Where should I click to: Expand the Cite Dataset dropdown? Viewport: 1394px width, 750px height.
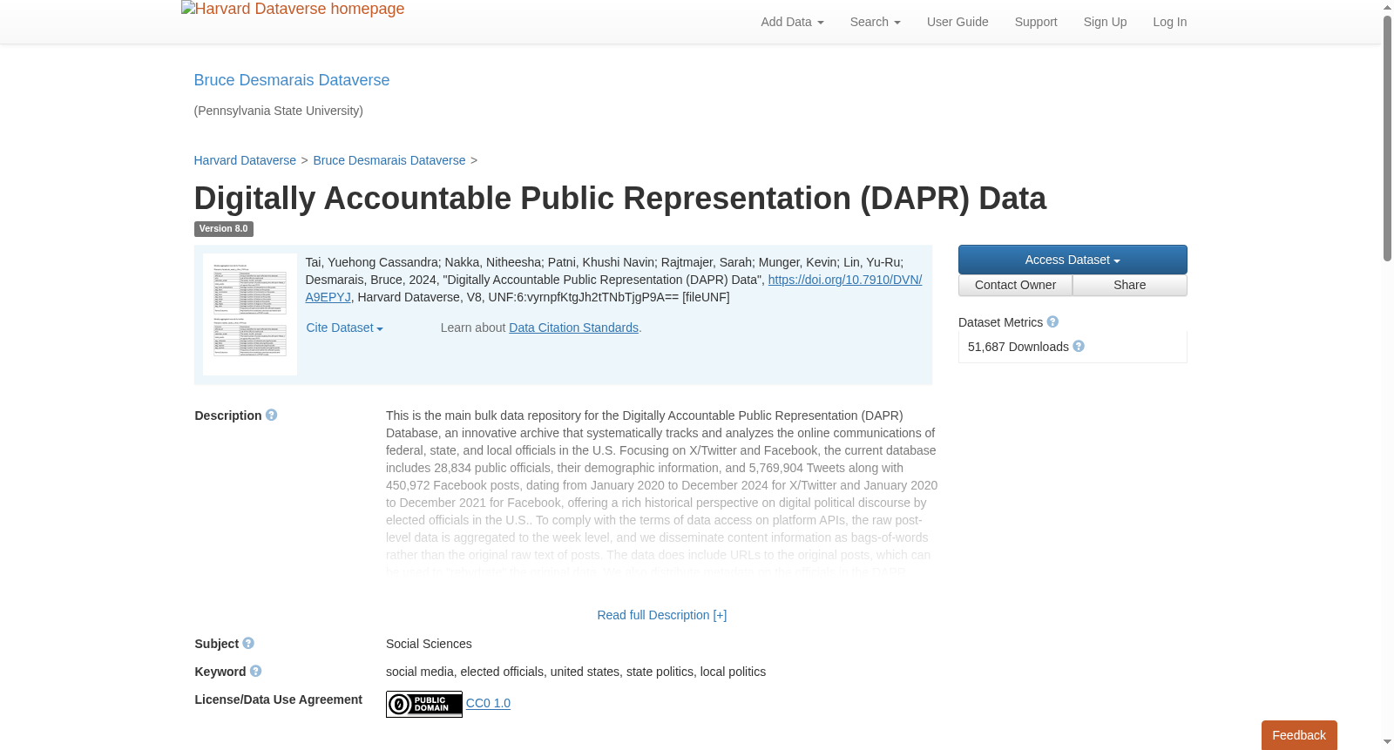coord(345,328)
